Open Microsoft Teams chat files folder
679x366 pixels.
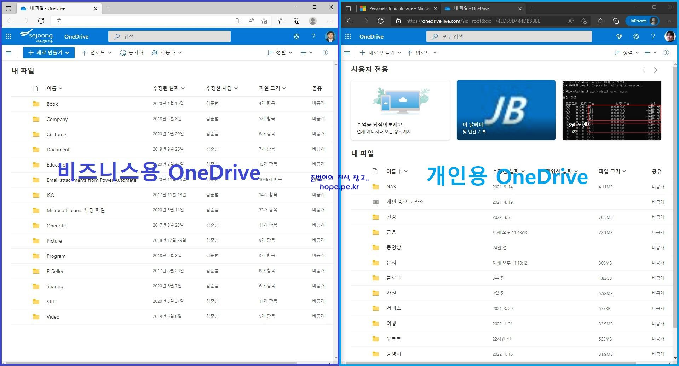pos(76,210)
